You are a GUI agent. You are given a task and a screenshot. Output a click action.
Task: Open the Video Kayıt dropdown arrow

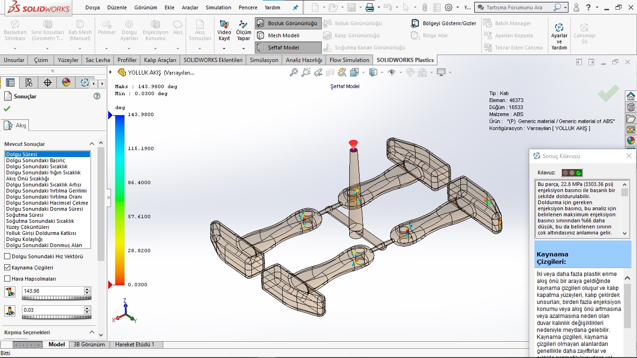click(224, 48)
